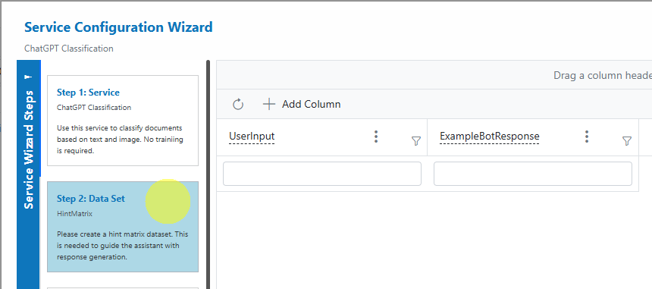The height and width of the screenshot is (289, 652).
Task: Sort by the UserInput column header
Action: tap(252, 137)
